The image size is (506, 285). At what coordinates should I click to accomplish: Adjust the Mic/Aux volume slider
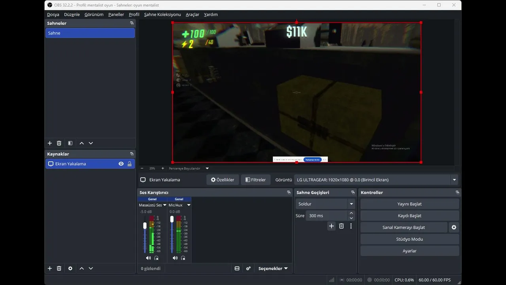pos(172,219)
